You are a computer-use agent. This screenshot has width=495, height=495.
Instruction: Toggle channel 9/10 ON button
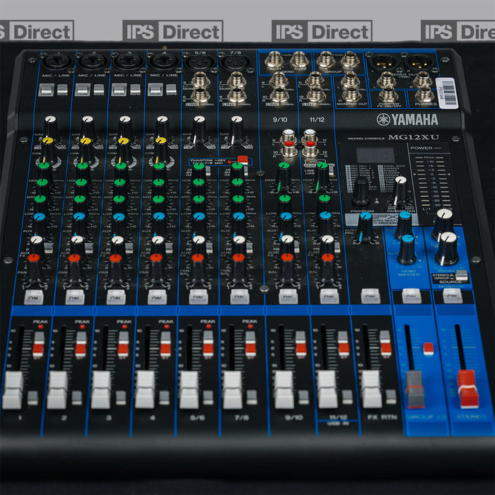(289, 296)
